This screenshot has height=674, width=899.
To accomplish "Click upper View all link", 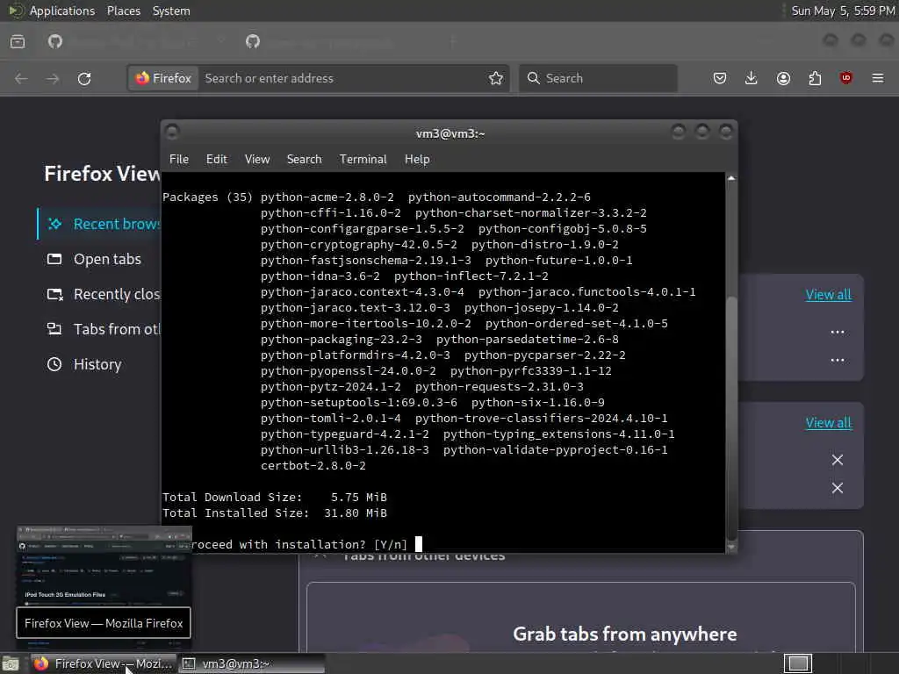I will 829,295.
